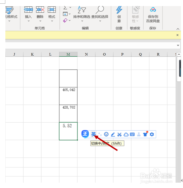This screenshot has height=188, width=183.
Task: Click the cell containing 405,042
Action: coord(68,96)
